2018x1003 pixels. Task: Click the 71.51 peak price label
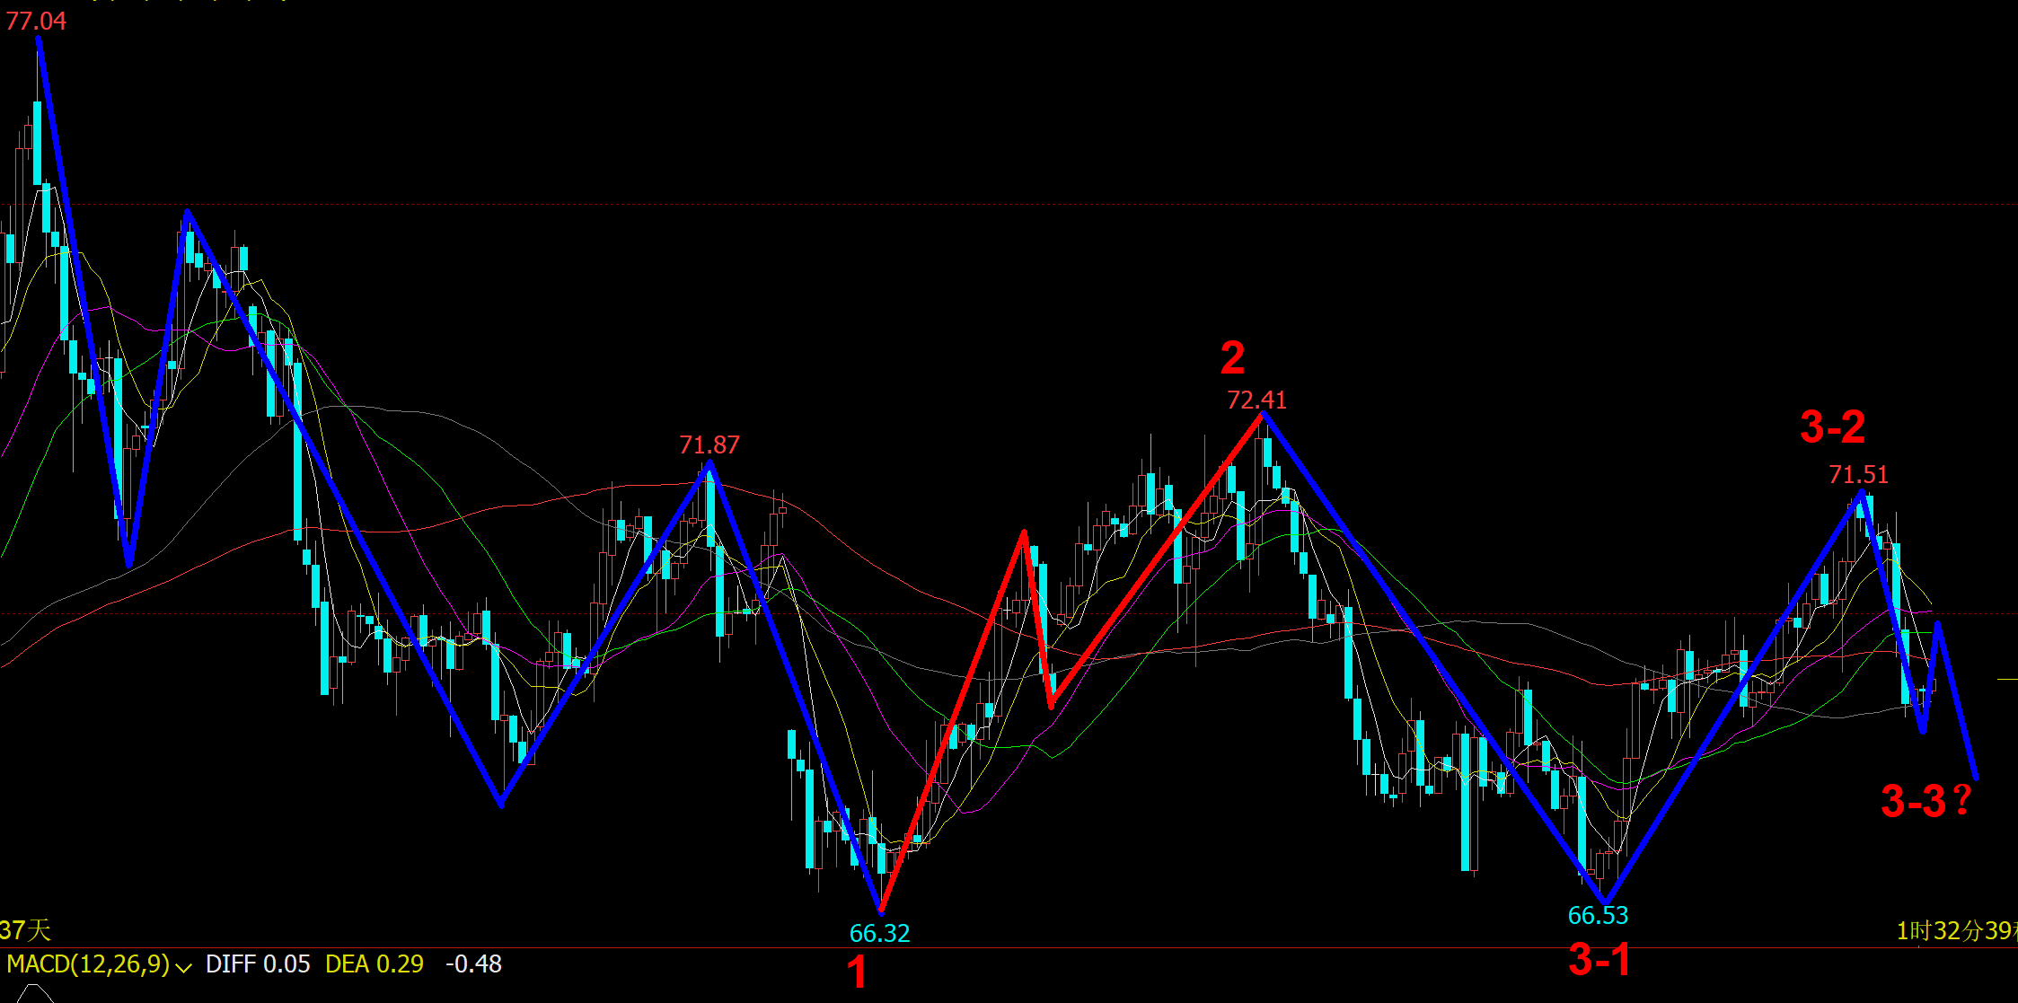click(1858, 474)
